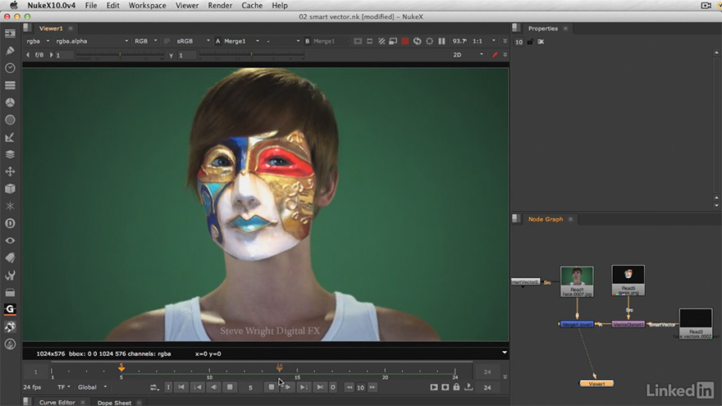This screenshot has width=722, height=406.
Task: Click the capture viewer icon in playback bar
Action: pos(445,387)
